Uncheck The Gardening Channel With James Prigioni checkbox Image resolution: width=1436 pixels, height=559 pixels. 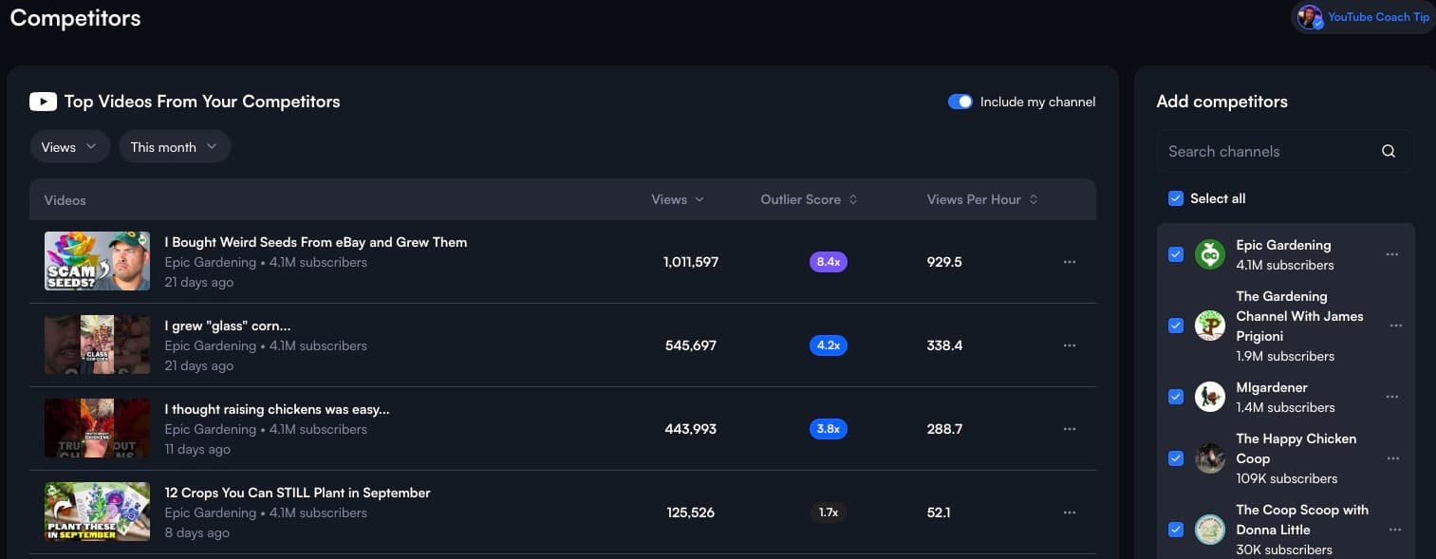tap(1176, 326)
